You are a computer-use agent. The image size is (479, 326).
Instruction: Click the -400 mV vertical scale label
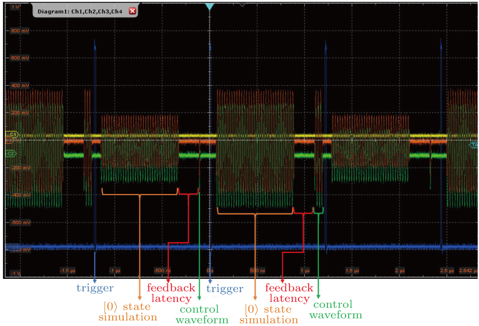pyautogui.click(x=20, y=195)
